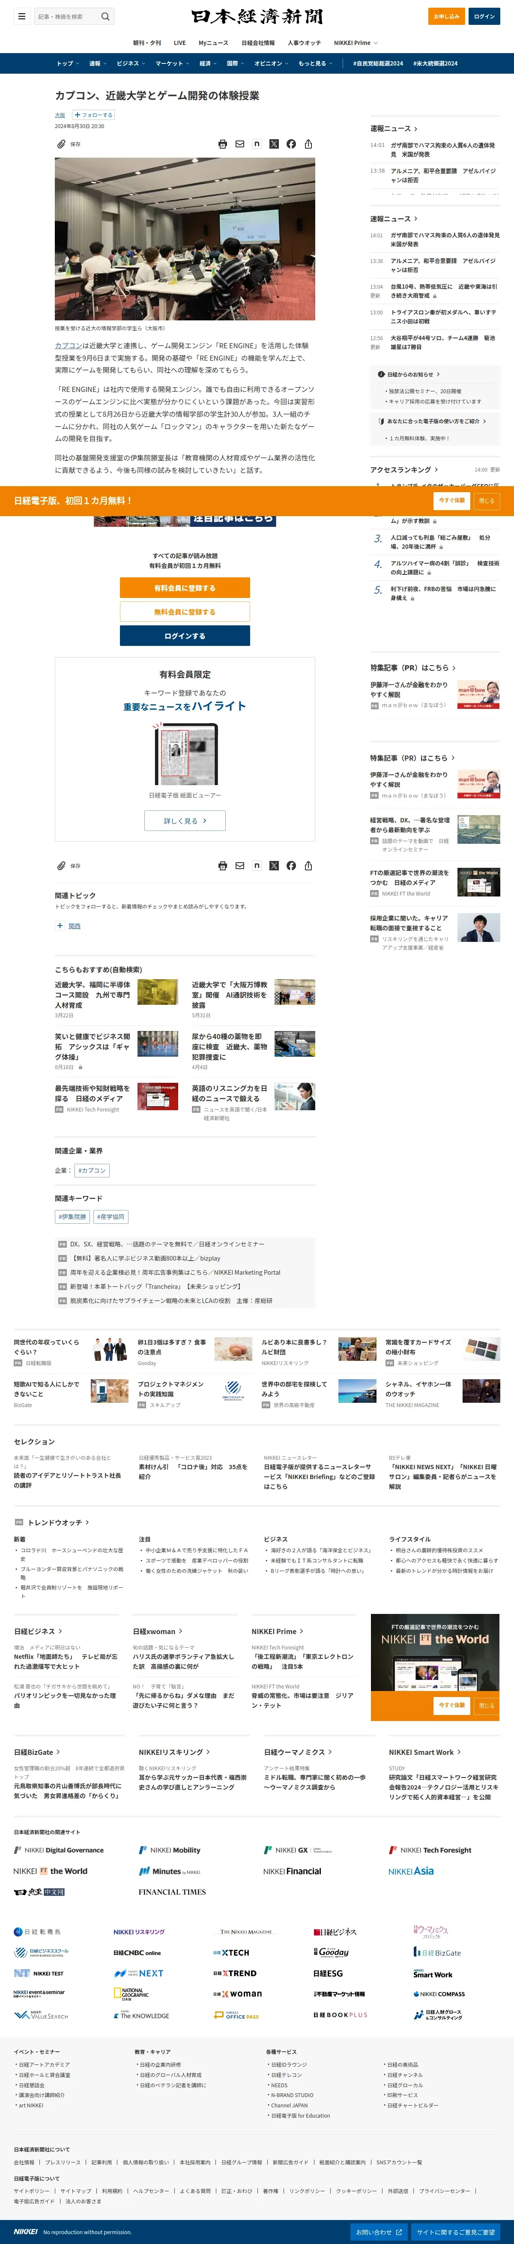Open the NIKKEI Financial logo link

pyautogui.click(x=292, y=1870)
